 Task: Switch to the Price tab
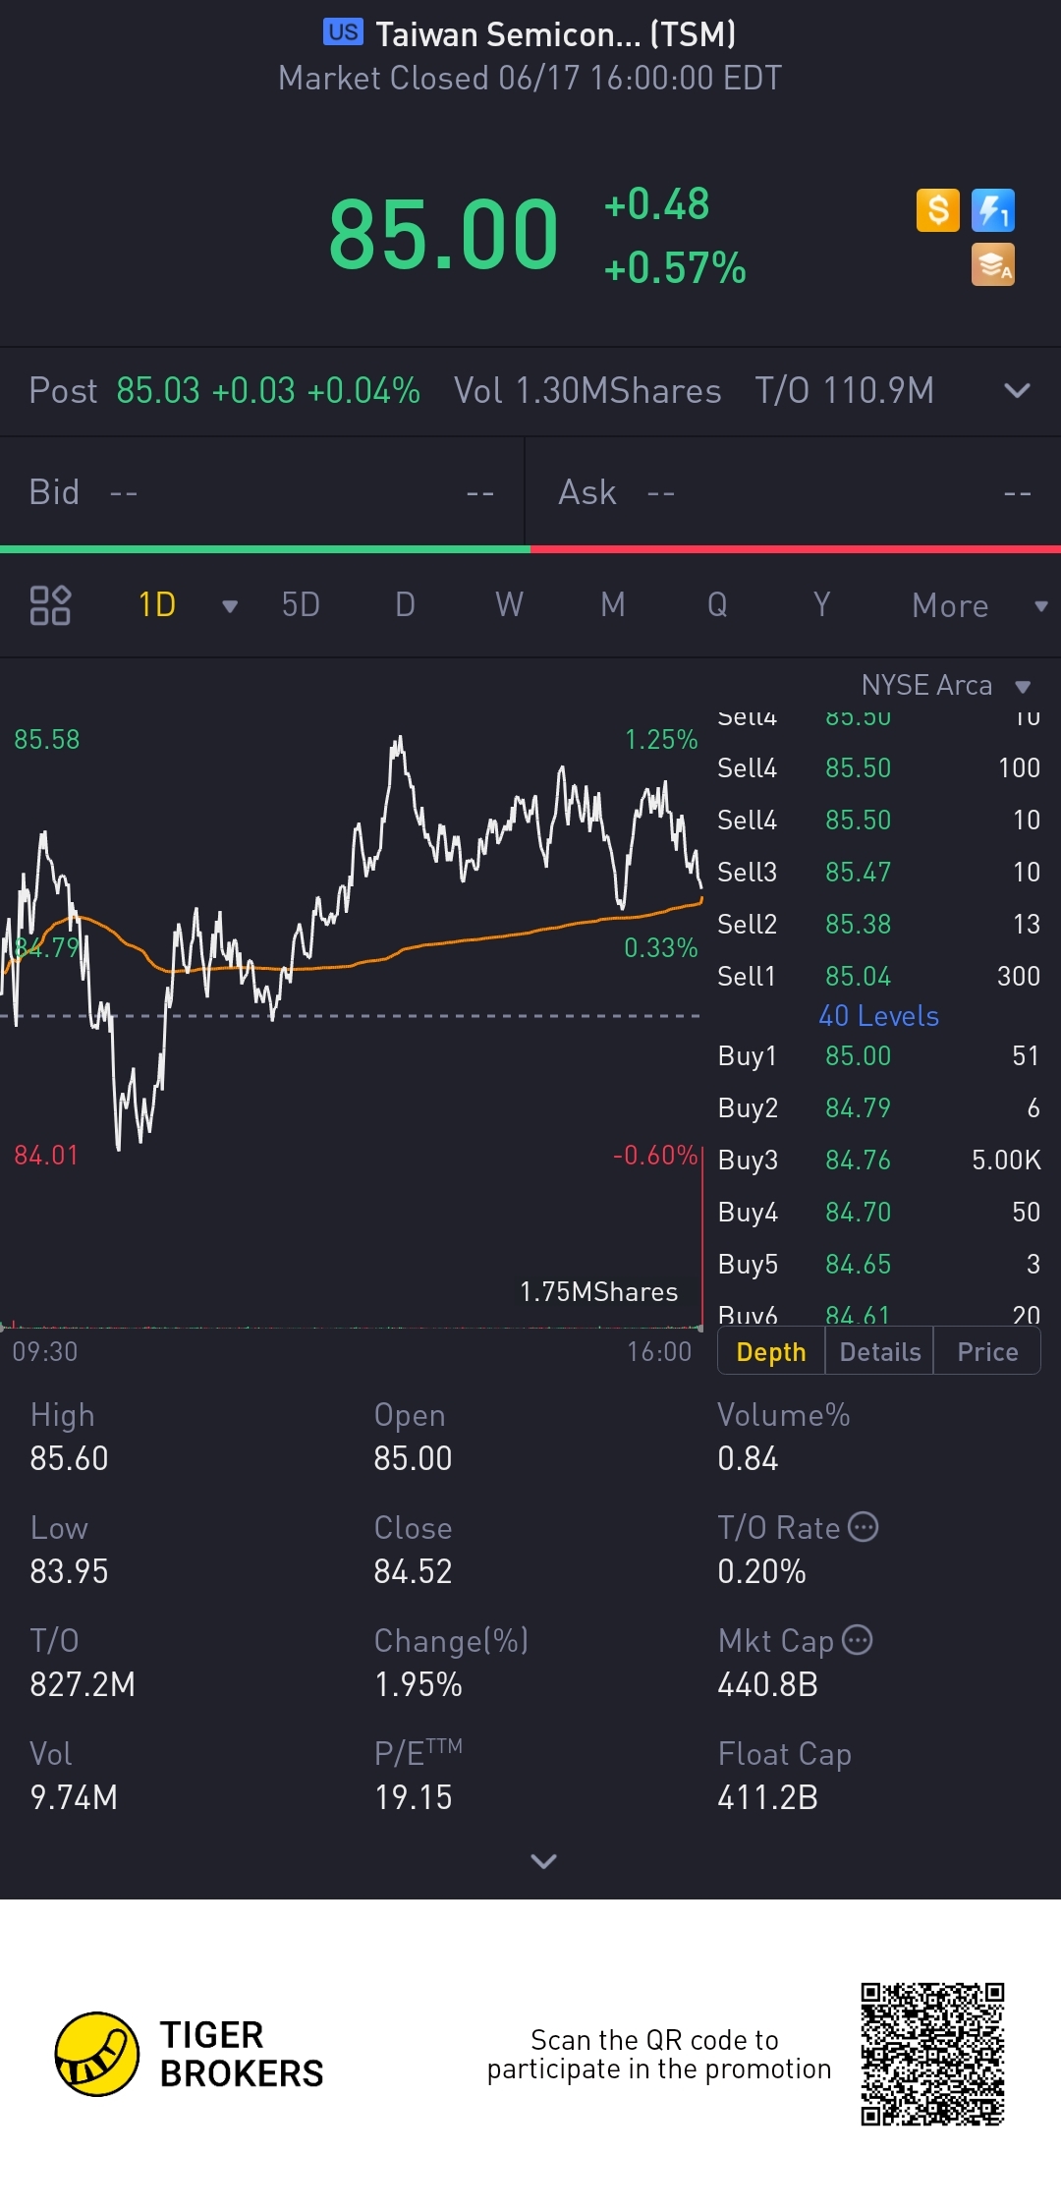pyautogui.click(x=987, y=1352)
